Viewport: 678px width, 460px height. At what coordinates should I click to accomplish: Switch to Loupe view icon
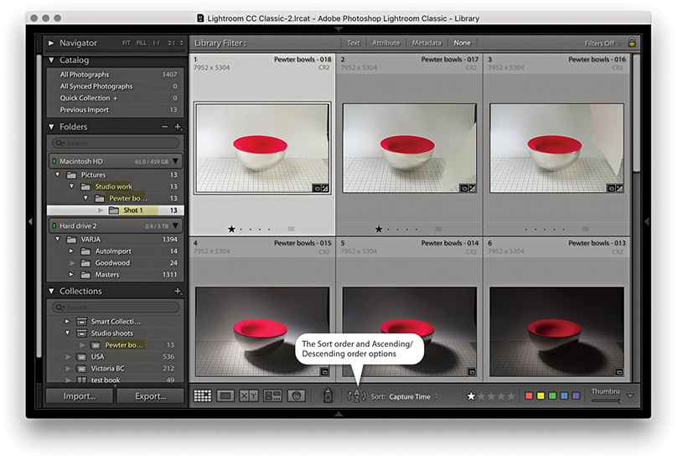[x=225, y=396]
